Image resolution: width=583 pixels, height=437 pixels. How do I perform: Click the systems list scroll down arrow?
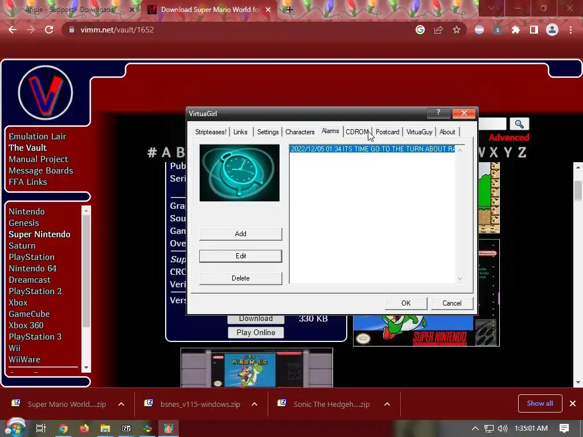click(87, 368)
